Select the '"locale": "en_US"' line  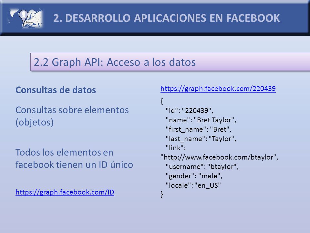pyautogui.click(x=193, y=185)
